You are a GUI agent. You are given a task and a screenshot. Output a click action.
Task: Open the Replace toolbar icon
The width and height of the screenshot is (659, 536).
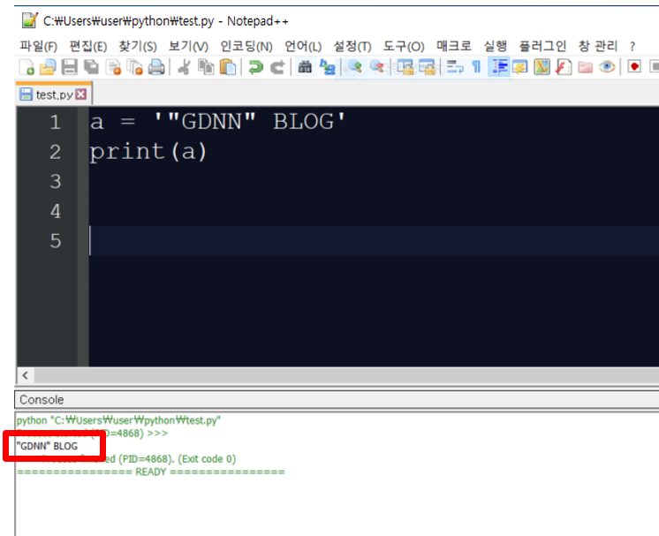click(x=327, y=67)
